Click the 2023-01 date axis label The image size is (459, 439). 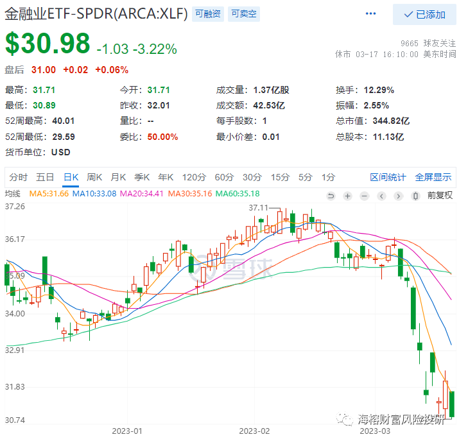[x=126, y=431]
